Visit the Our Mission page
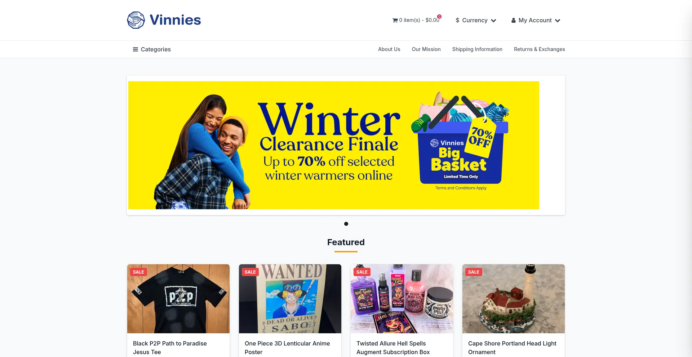This screenshot has height=357, width=692. pyautogui.click(x=426, y=49)
